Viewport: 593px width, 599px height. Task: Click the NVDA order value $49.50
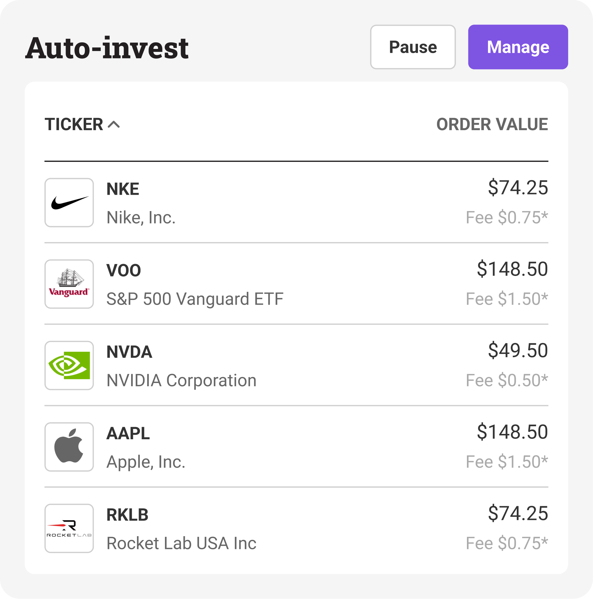click(518, 350)
